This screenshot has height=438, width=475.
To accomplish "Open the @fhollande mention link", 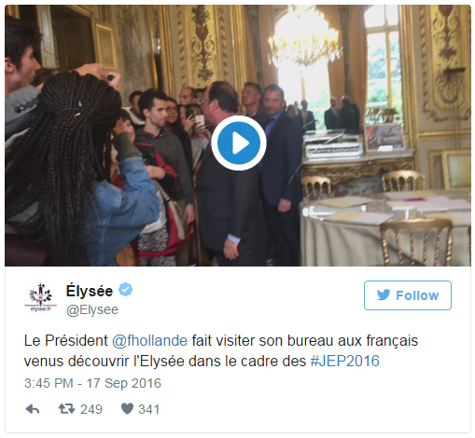I will 149,341.
